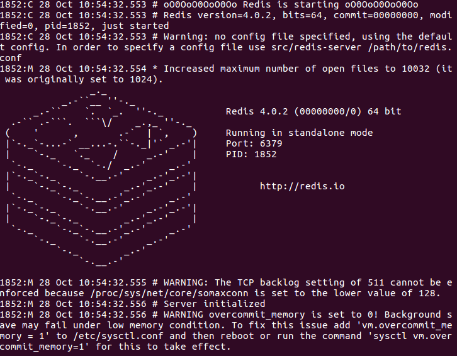
Task: Click the 'Warning: no config file specified' text
Action: point(257,36)
